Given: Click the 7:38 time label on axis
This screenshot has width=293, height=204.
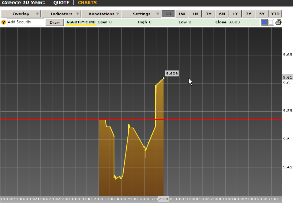Looking at the screenshot, I should [x=163, y=199].
